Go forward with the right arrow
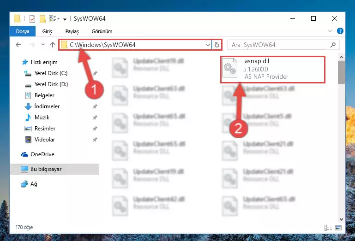 click(32, 45)
